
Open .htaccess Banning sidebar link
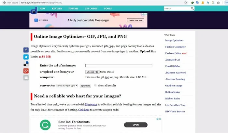[175, 79]
